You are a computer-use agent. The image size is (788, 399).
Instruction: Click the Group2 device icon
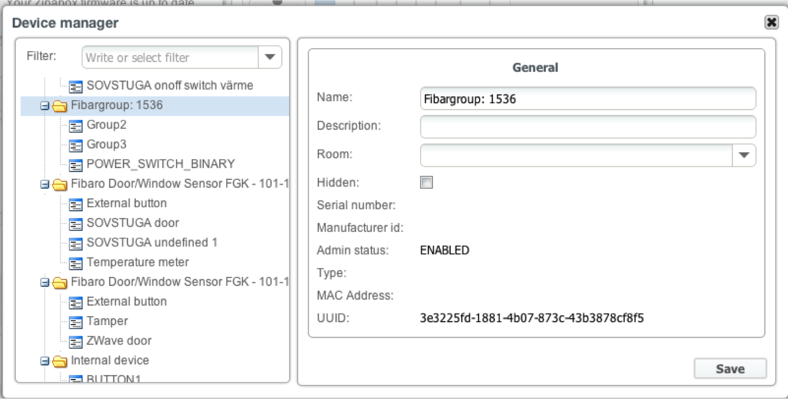point(76,126)
